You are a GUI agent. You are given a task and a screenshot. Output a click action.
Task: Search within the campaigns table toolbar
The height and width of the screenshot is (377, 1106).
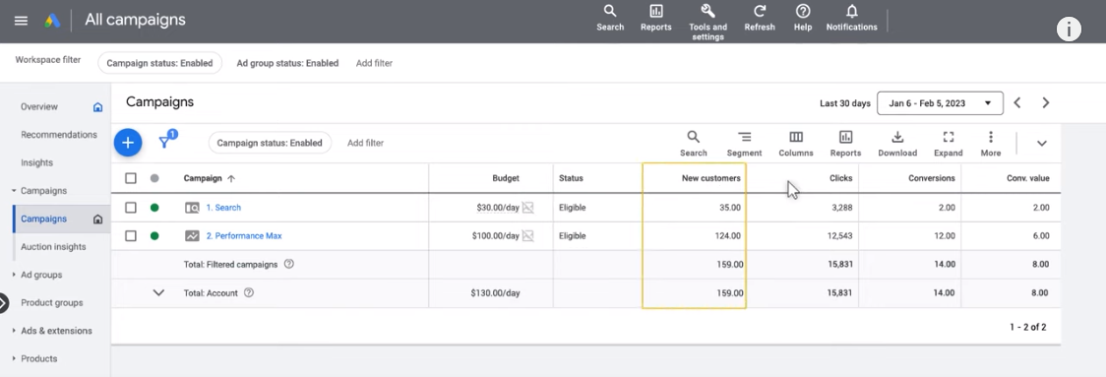694,144
